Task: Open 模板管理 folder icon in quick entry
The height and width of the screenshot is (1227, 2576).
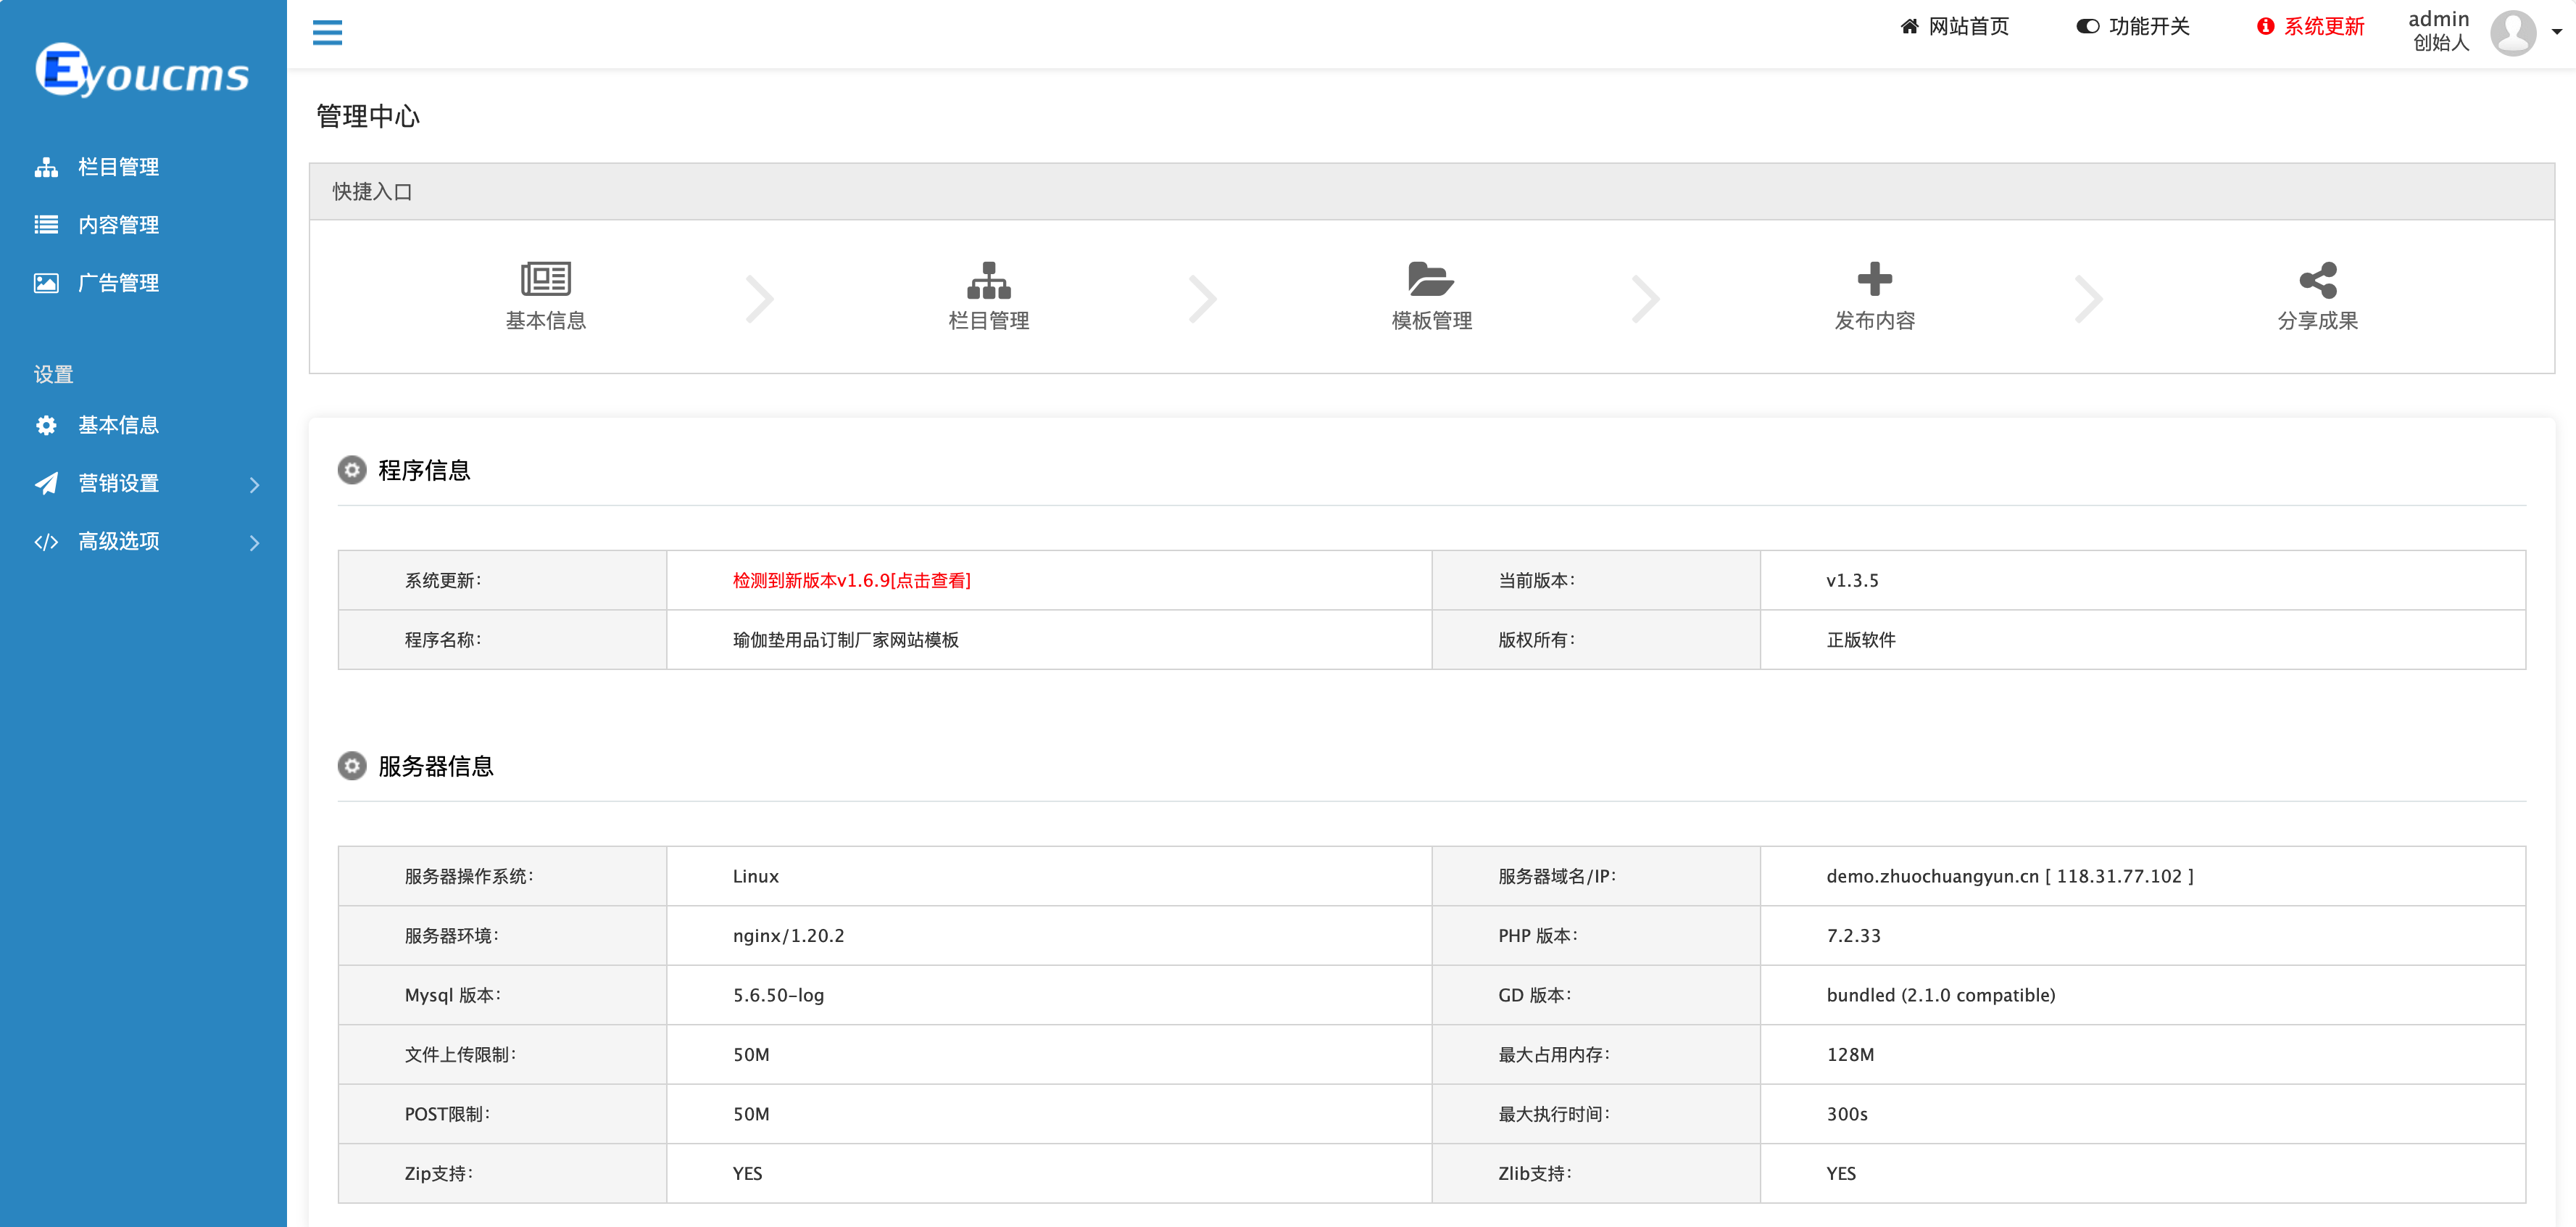Action: point(1431,279)
